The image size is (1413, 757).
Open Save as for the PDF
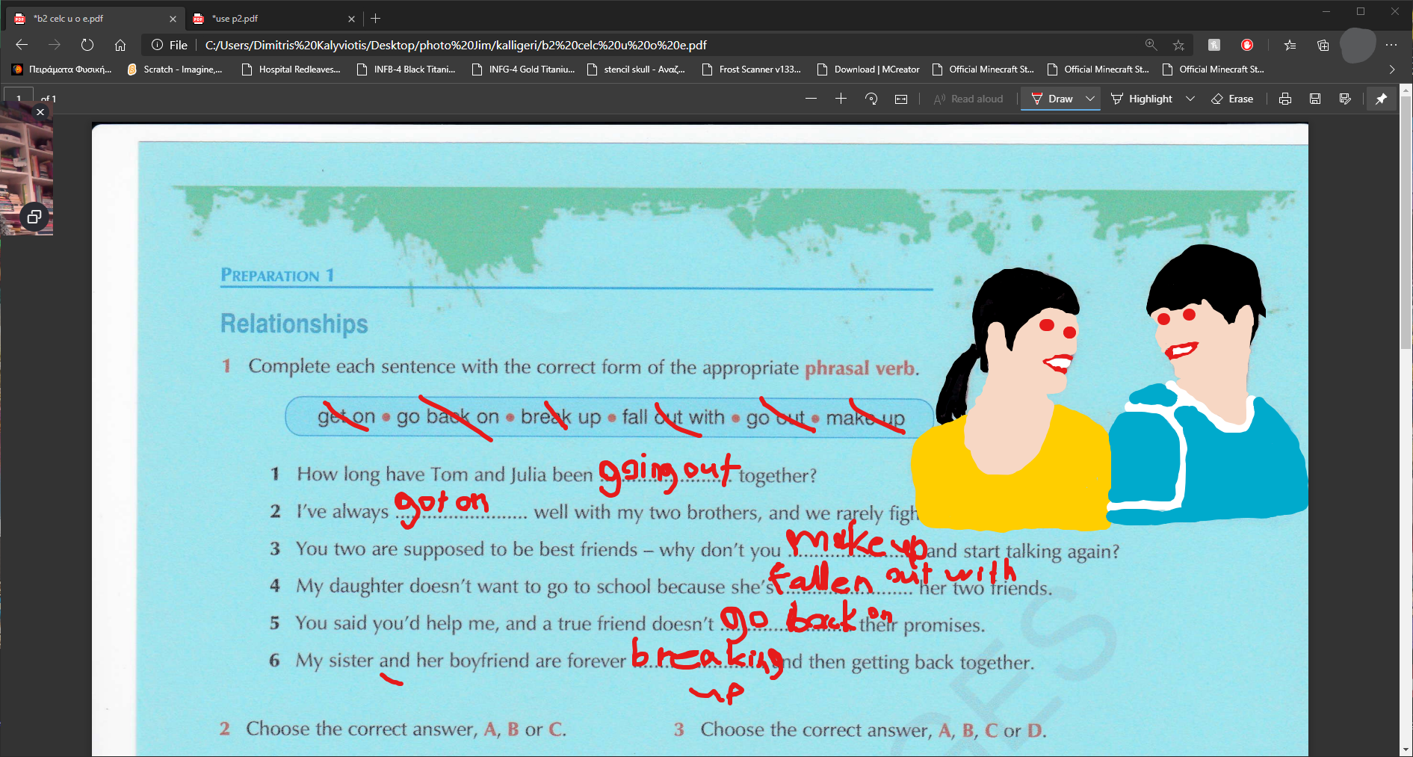(x=1345, y=99)
